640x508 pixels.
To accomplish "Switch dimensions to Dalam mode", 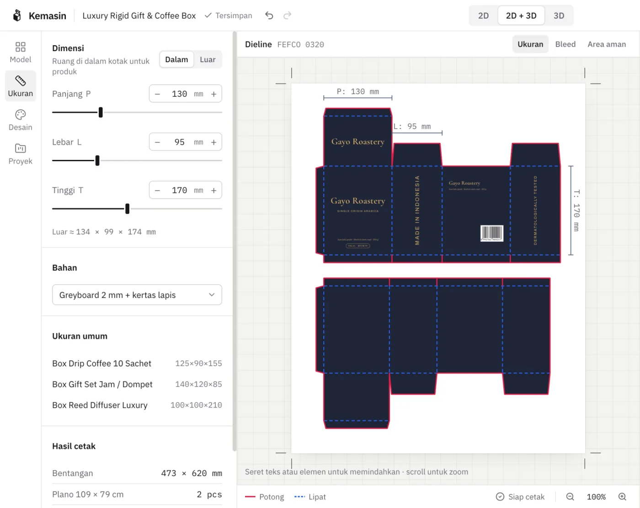I will [x=176, y=59].
